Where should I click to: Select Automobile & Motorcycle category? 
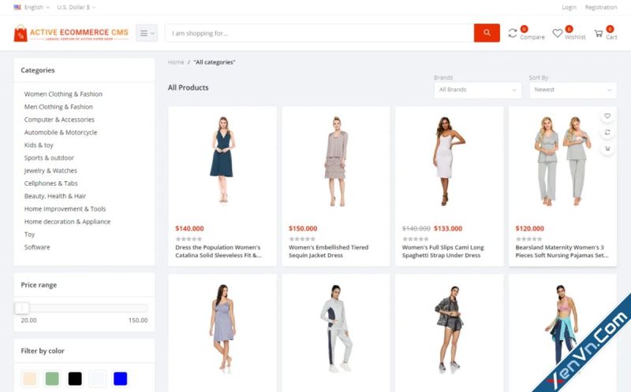coord(61,132)
